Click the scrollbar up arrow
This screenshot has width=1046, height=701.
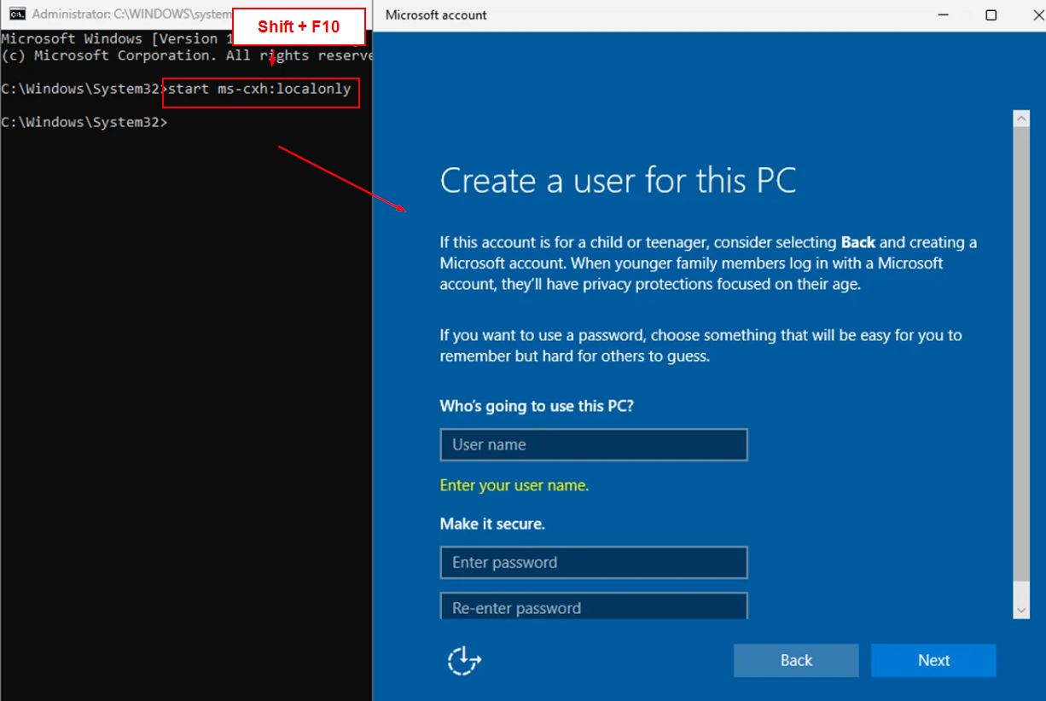tap(1021, 119)
